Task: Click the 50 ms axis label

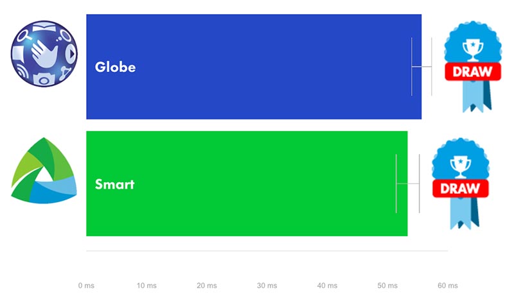Action: coord(387,286)
